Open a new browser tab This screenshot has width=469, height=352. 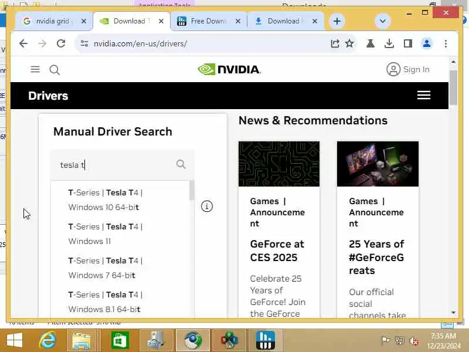click(337, 21)
